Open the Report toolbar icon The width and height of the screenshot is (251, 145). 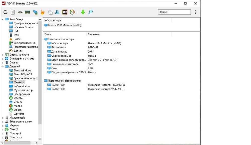pos(13,12)
